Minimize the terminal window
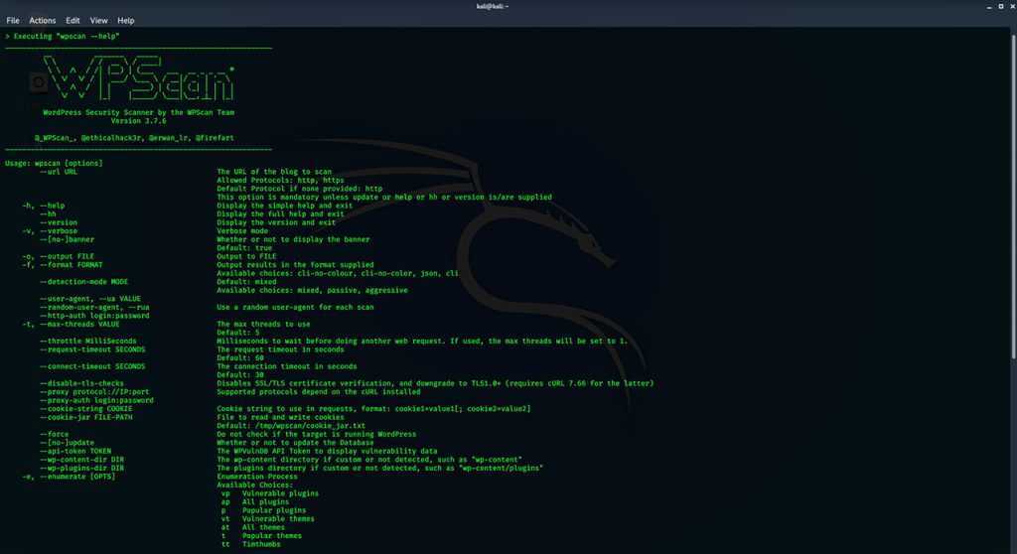This screenshot has height=554, width=1017. (989, 7)
